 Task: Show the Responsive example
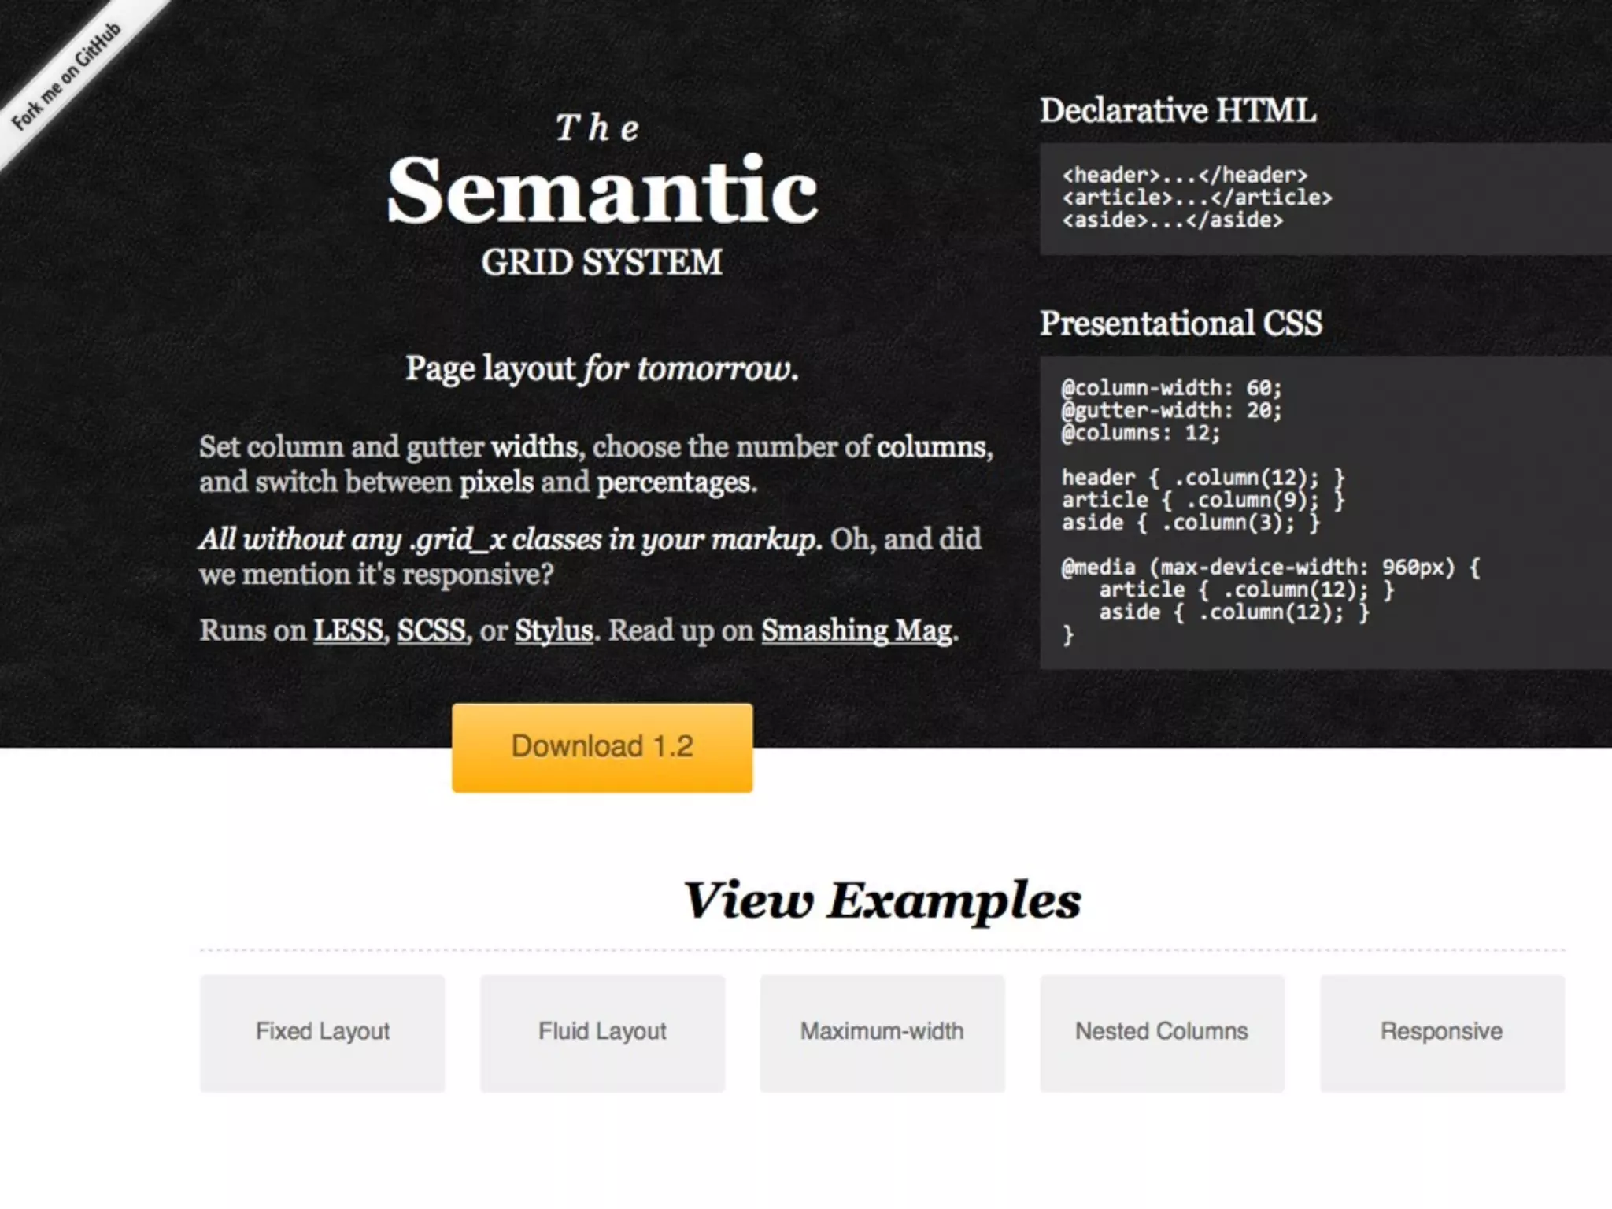(x=1441, y=1032)
